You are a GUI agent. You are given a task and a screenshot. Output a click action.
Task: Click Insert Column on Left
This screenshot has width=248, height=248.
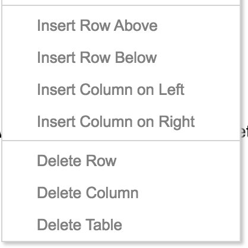(121, 90)
